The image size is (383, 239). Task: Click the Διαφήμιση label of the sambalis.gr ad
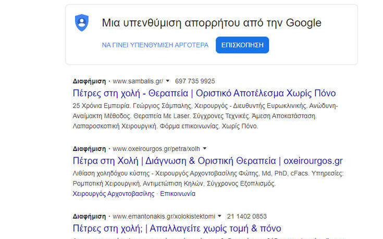[x=89, y=81]
